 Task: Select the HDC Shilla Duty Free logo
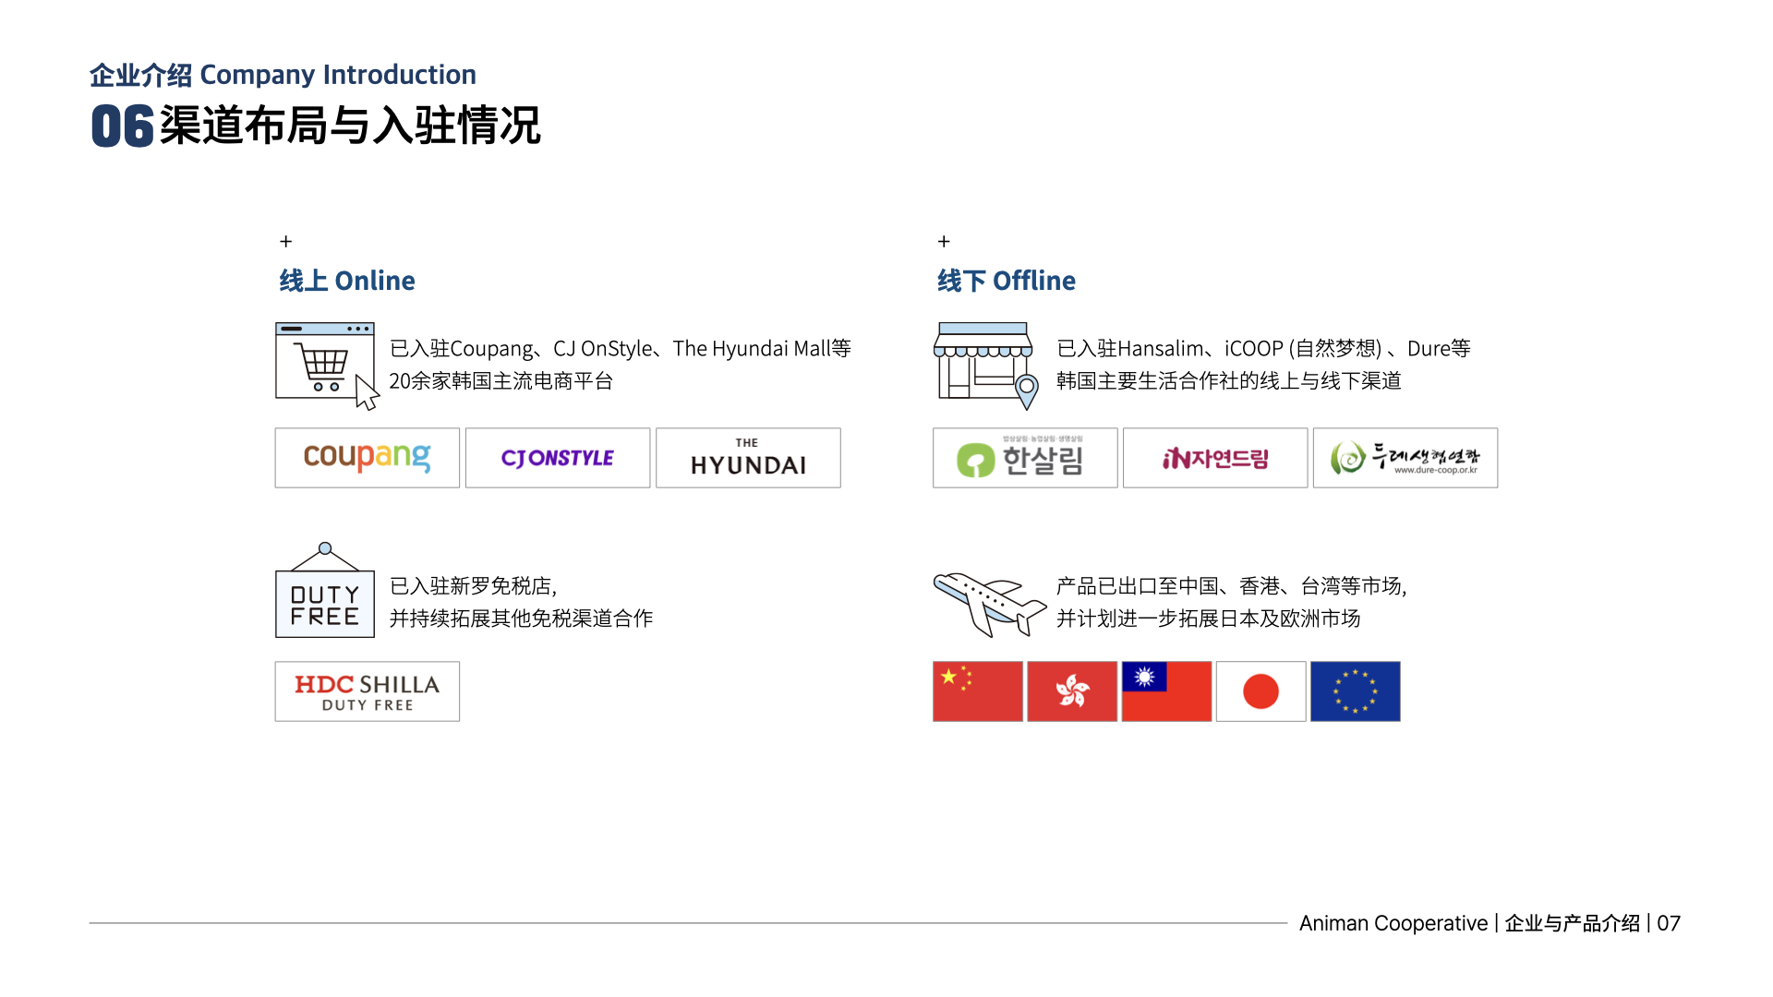367,691
